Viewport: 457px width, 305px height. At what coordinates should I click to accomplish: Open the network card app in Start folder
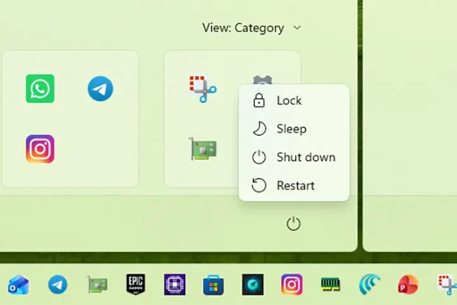203,149
